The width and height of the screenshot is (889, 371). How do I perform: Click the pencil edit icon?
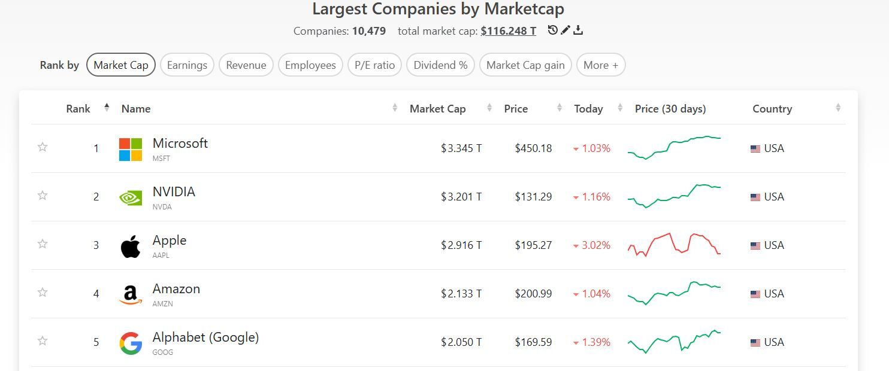pyautogui.click(x=566, y=30)
